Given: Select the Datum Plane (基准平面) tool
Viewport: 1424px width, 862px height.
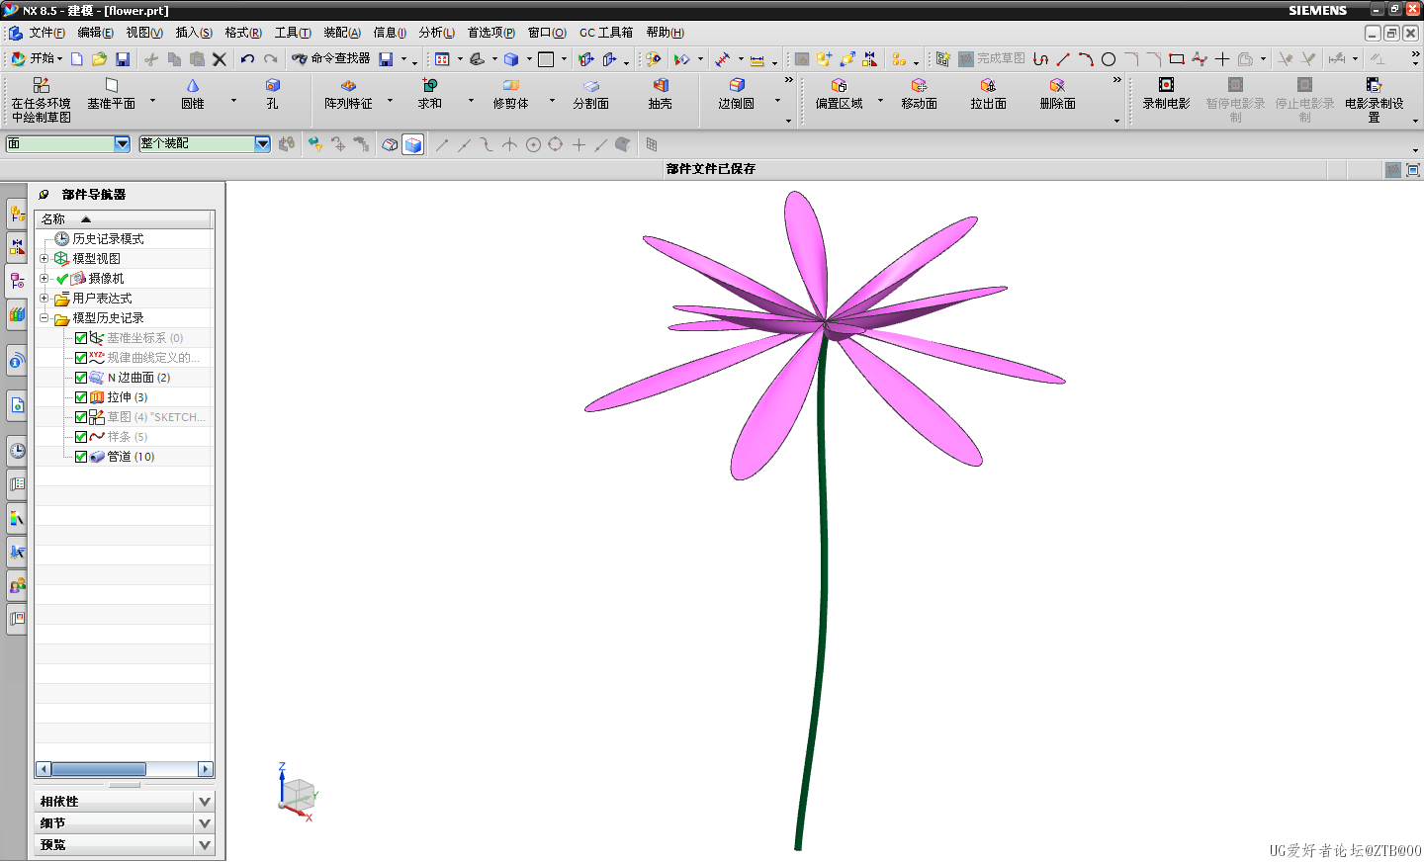Looking at the screenshot, I should click(x=111, y=95).
